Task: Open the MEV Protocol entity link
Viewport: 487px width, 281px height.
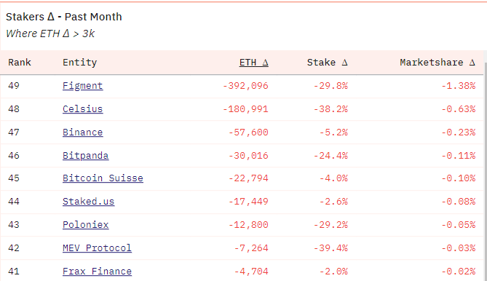Action: click(97, 248)
